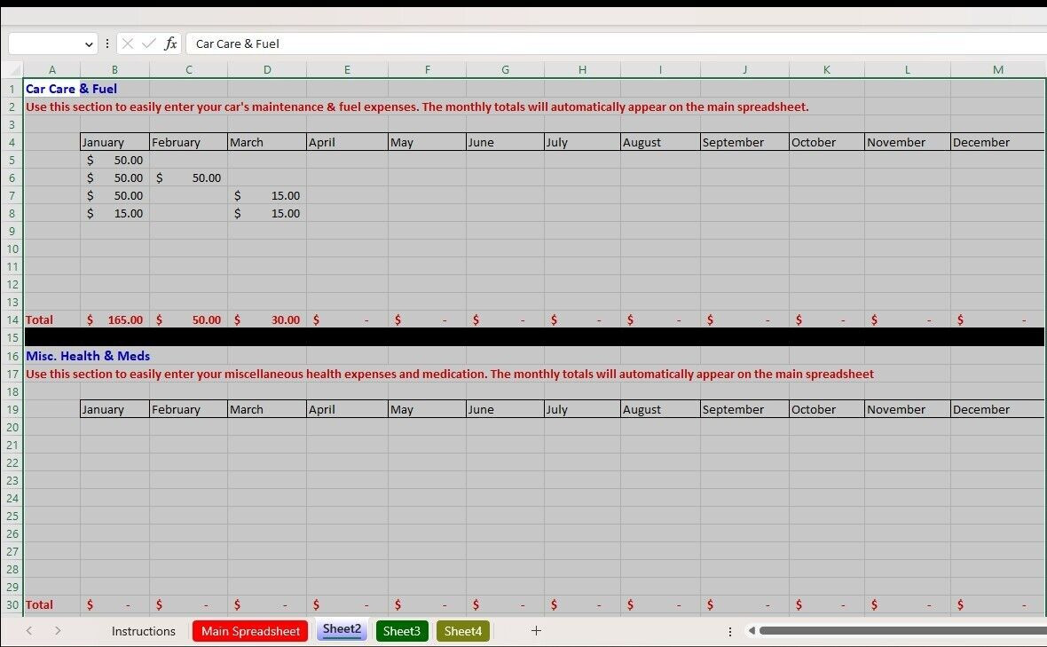1047x647 pixels.
Task: Select the $15.00 March cell in row 7
Action: point(267,195)
